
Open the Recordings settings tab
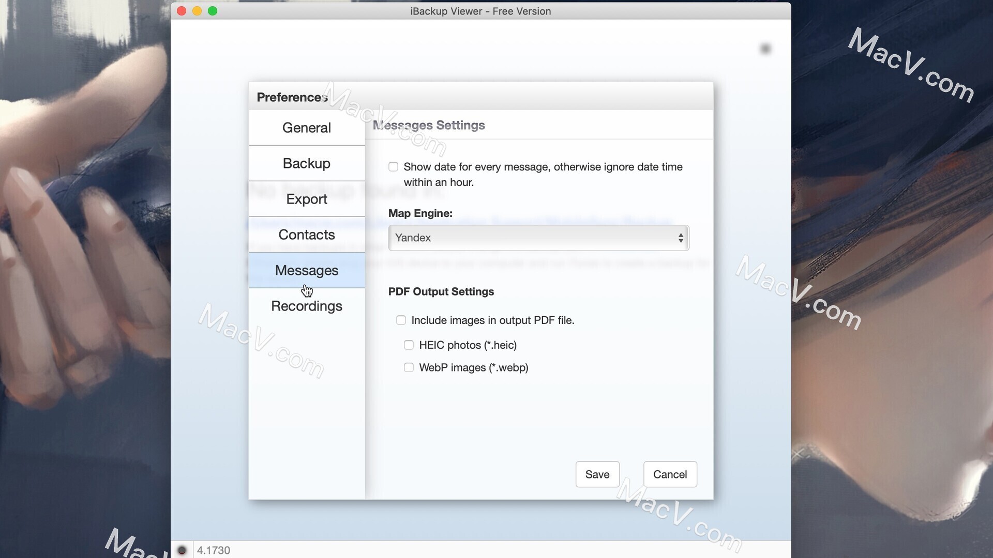(306, 306)
